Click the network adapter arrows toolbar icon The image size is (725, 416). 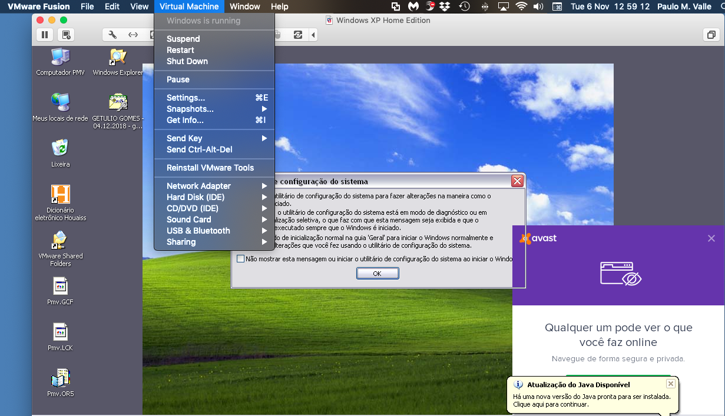tap(133, 35)
